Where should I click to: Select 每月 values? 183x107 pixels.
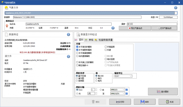(x=96, y=81)
